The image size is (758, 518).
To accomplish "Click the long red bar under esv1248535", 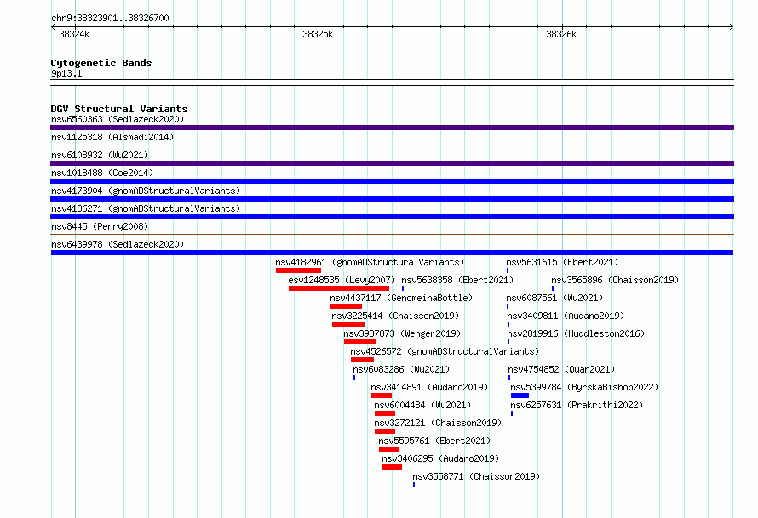I will click(x=339, y=288).
